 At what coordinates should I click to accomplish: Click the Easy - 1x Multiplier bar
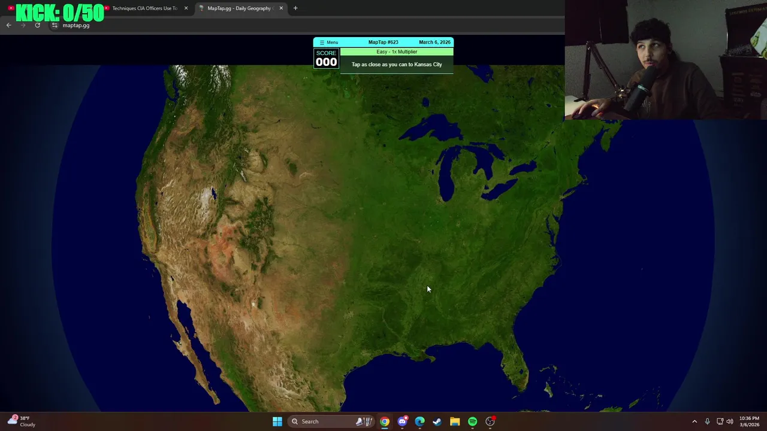click(x=397, y=52)
